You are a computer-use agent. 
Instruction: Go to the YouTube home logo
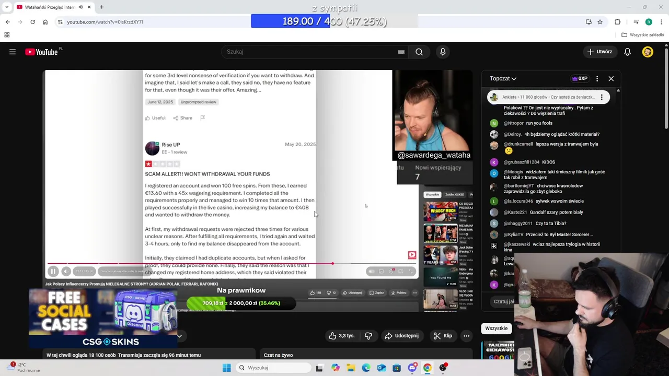[42, 52]
